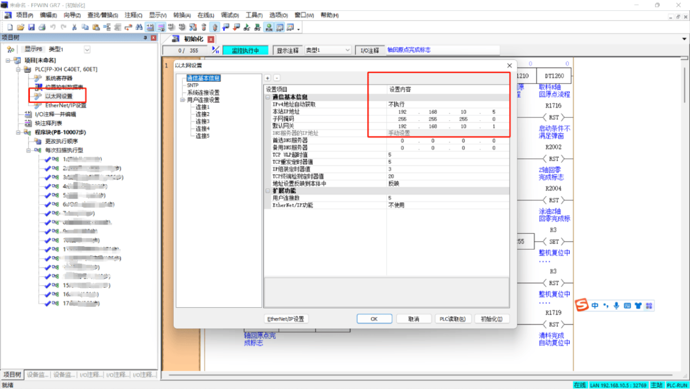Collapse the 用户连接设置 tree node

(x=182, y=100)
